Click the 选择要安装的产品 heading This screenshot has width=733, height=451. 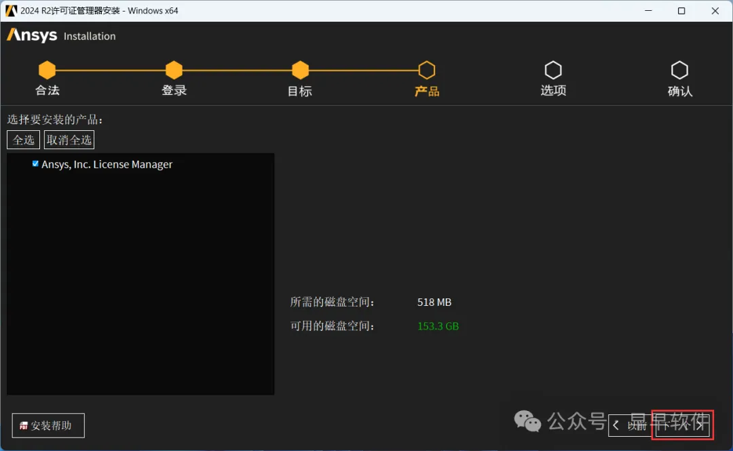[55, 119]
